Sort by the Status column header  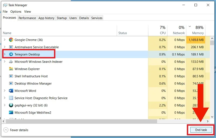coord(133,30)
